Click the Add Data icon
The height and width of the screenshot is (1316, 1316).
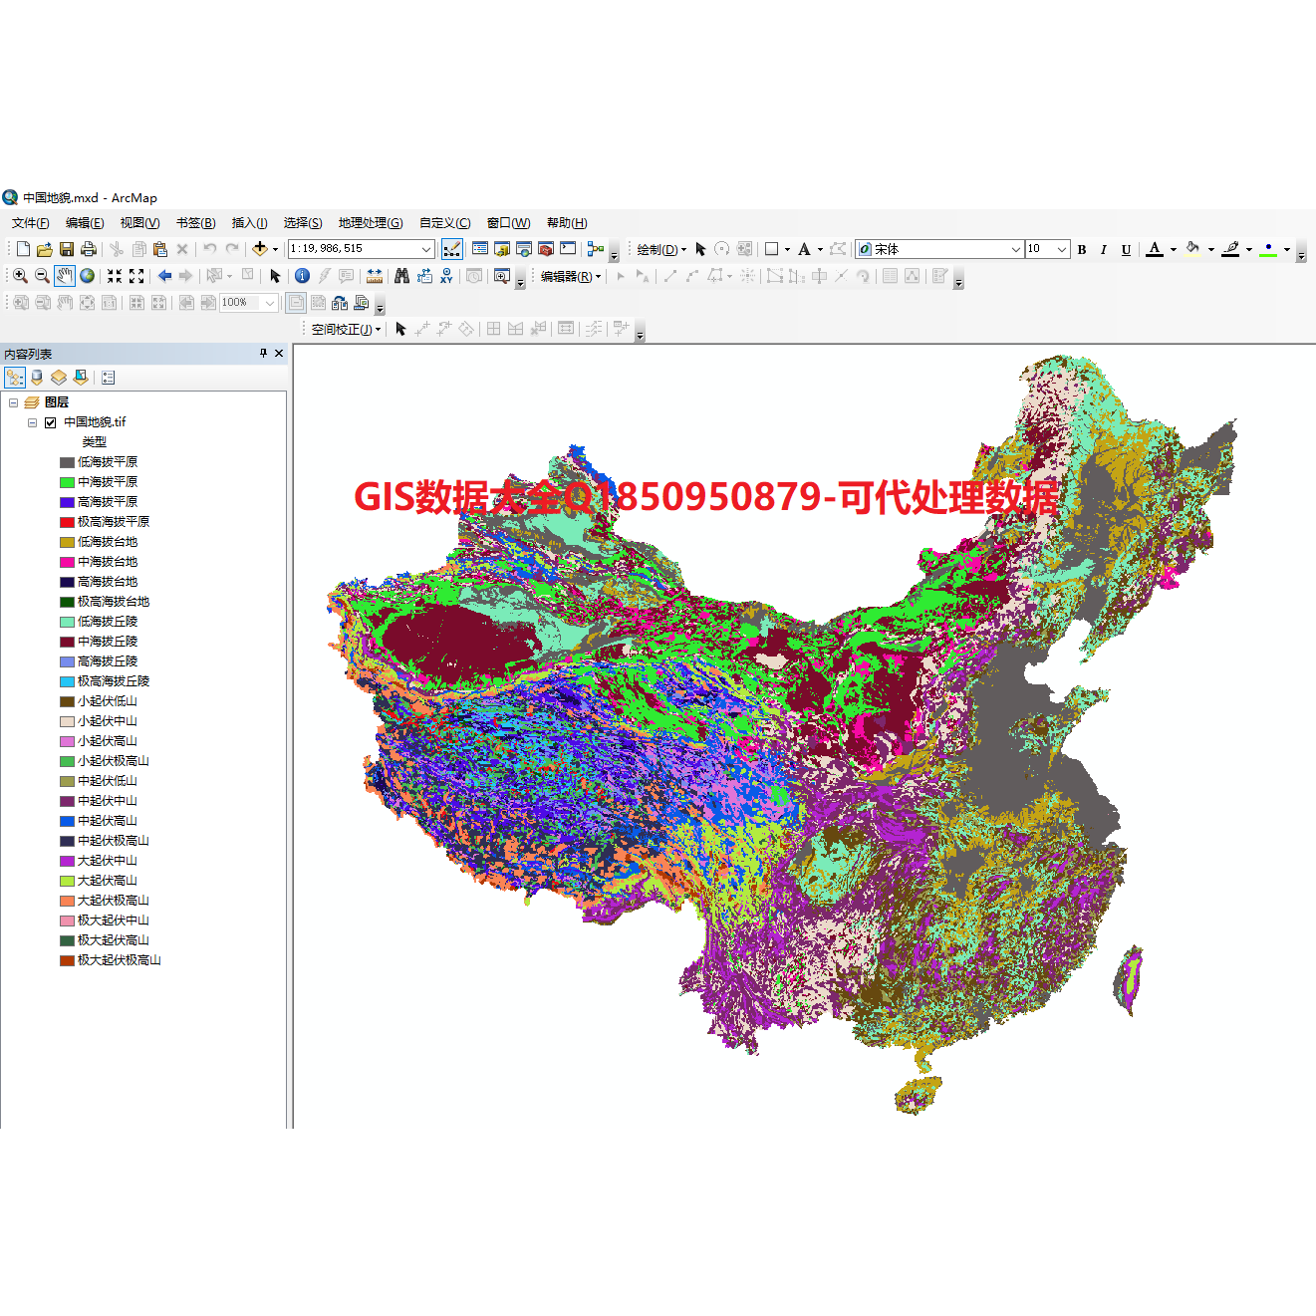pyautogui.click(x=259, y=248)
